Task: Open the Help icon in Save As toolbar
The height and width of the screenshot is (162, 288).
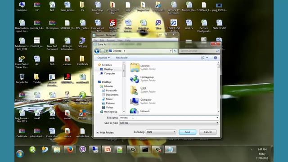Action: tap(215, 58)
